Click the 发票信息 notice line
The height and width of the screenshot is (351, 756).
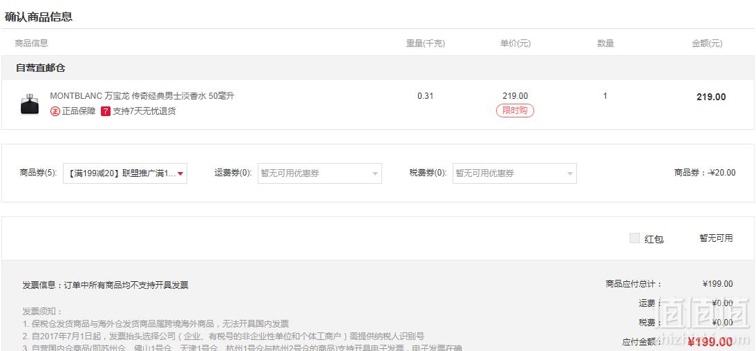pos(105,285)
